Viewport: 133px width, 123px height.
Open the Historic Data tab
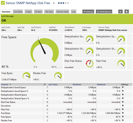pos(63,12)
